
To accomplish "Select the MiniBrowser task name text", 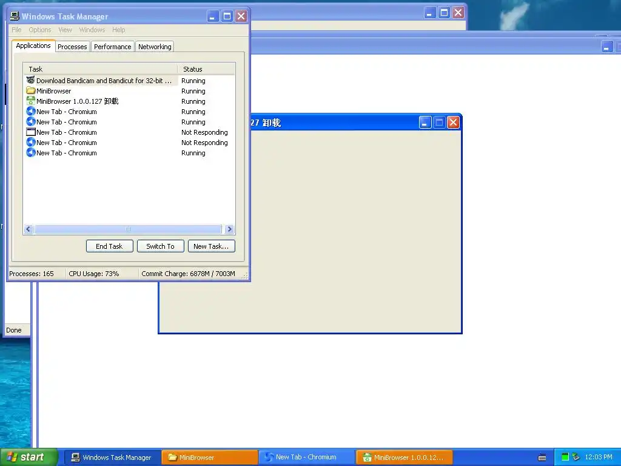I will (54, 91).
